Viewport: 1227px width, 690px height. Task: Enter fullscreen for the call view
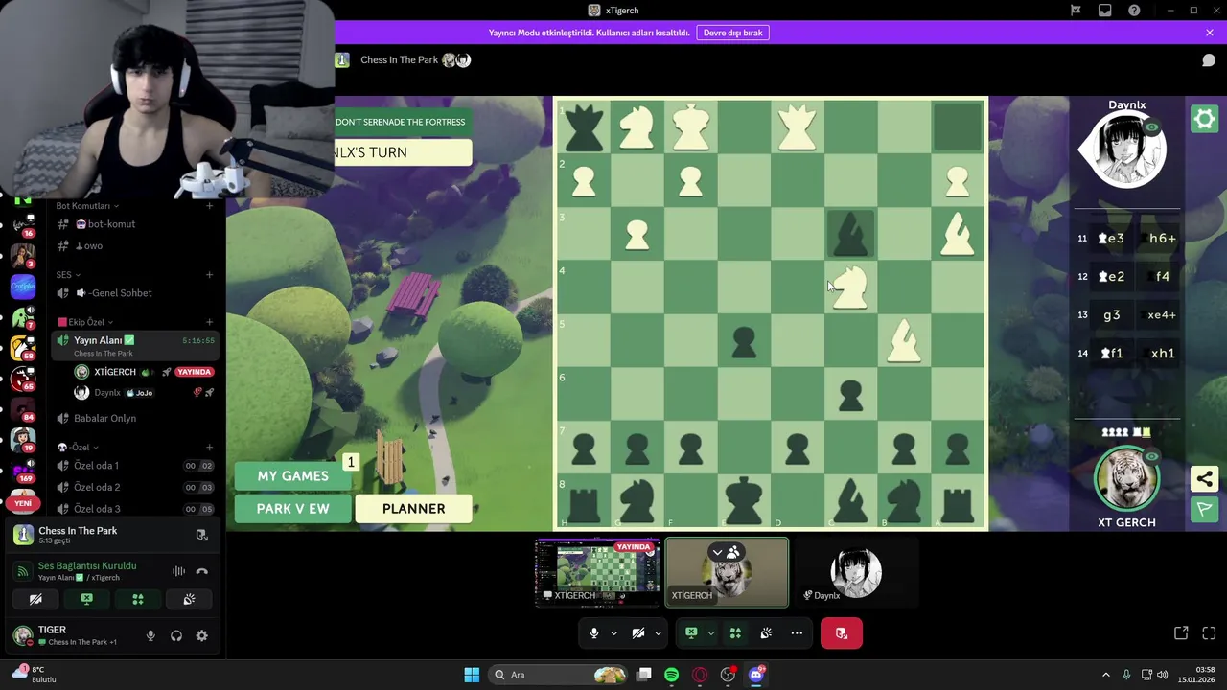(x=1209, y=633)
